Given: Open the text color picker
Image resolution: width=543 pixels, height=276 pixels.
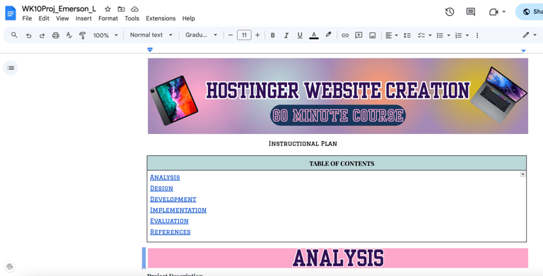Looking at the screenshot, I should click(x=314, y=35).
